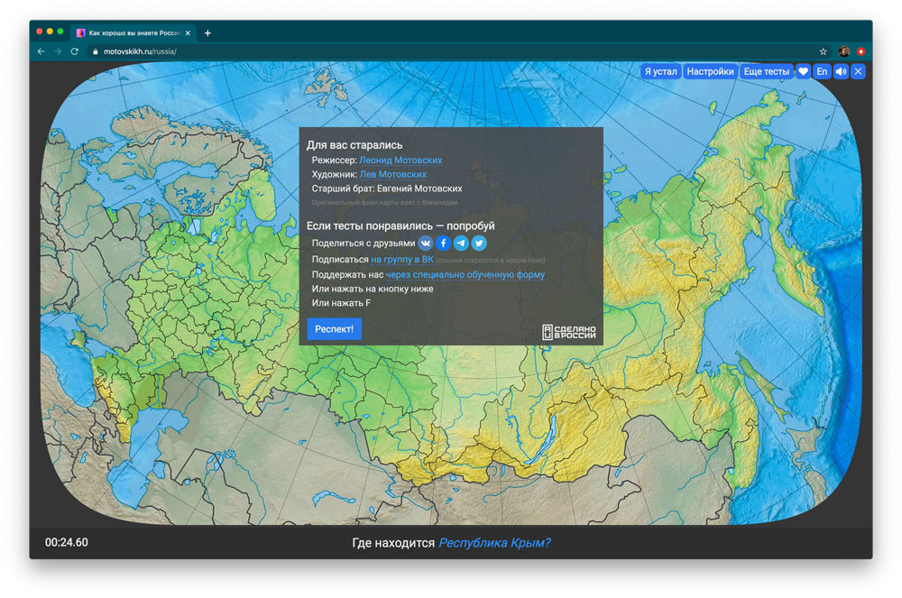This screenshot has width=902, height=598.
Task: Follow the на группу в ВК link
Action: tap(402, 260)
